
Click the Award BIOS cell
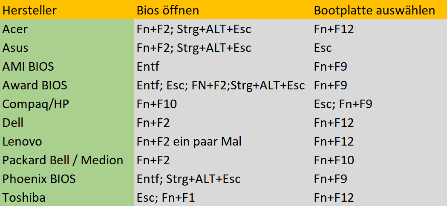click(x=35, y=85)
